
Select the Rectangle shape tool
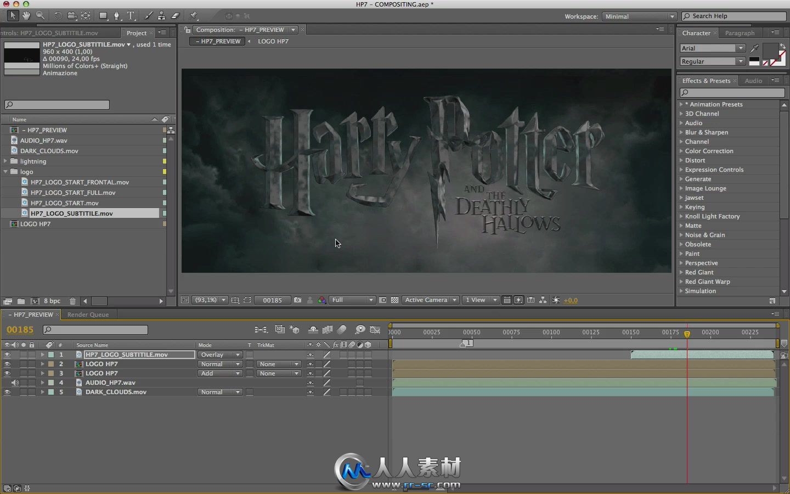tap(103, 16)
